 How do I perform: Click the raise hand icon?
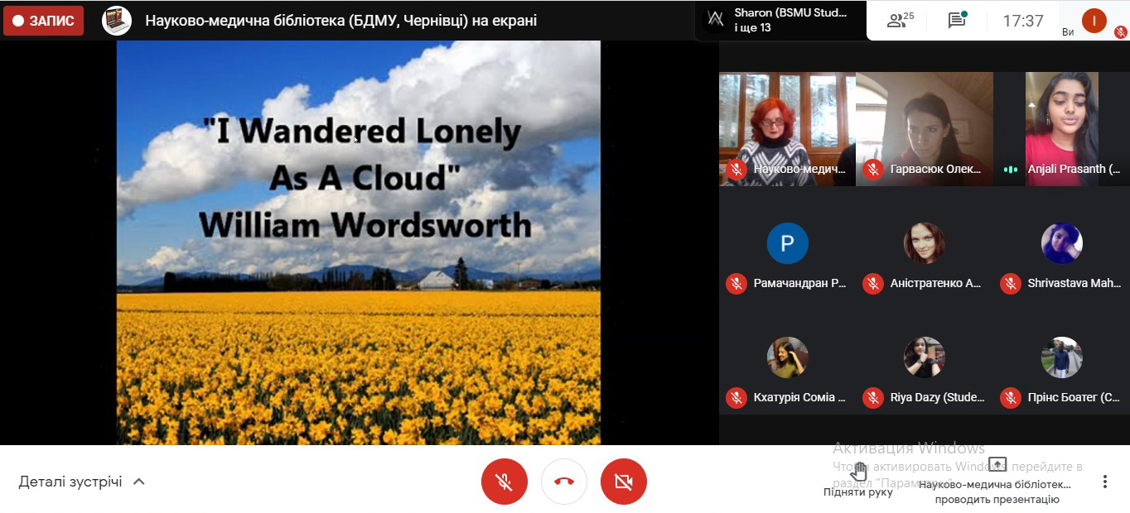(858, 472)
